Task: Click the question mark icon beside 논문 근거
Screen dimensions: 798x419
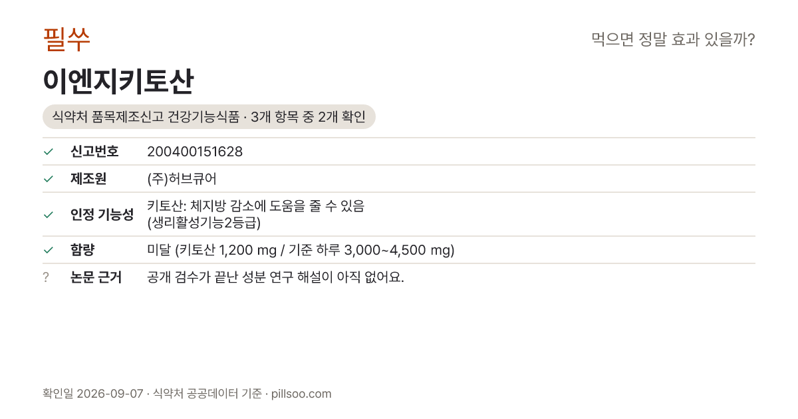Action: [x=46, y=277]
